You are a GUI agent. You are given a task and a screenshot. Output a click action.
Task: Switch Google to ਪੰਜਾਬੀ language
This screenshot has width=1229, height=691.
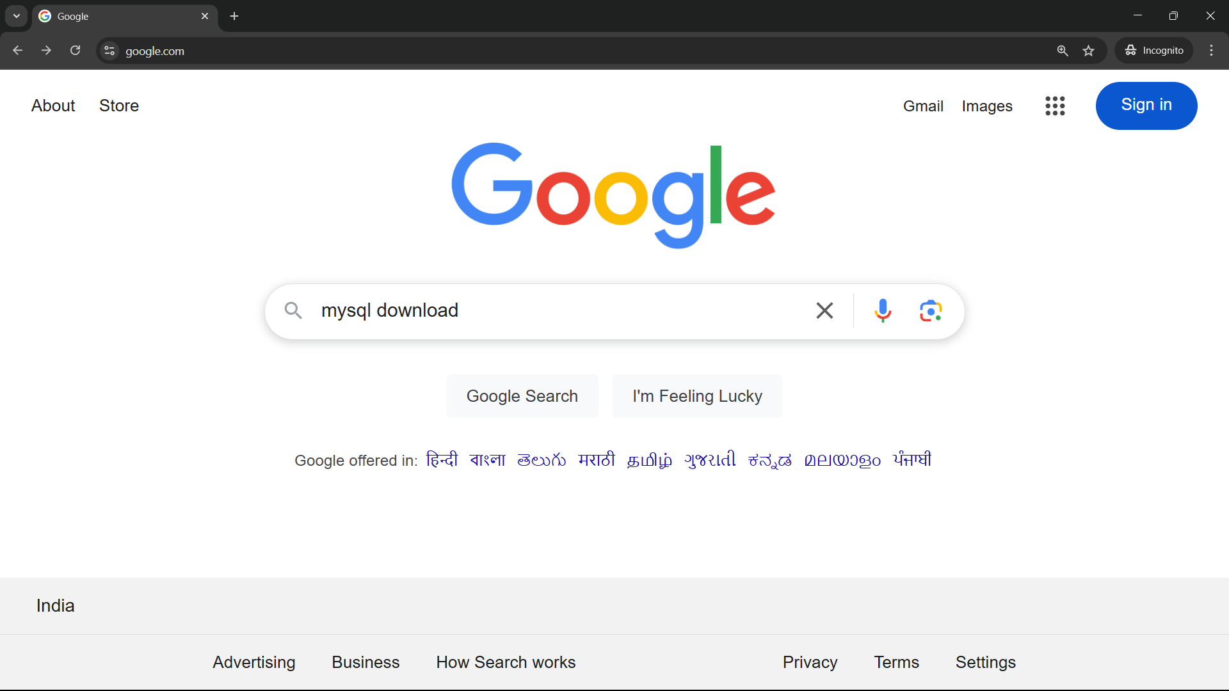click(912, 459)
